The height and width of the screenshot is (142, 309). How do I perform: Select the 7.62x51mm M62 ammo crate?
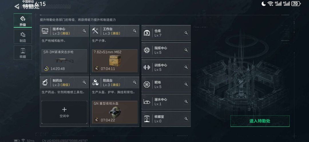click(x=115, y=61)
